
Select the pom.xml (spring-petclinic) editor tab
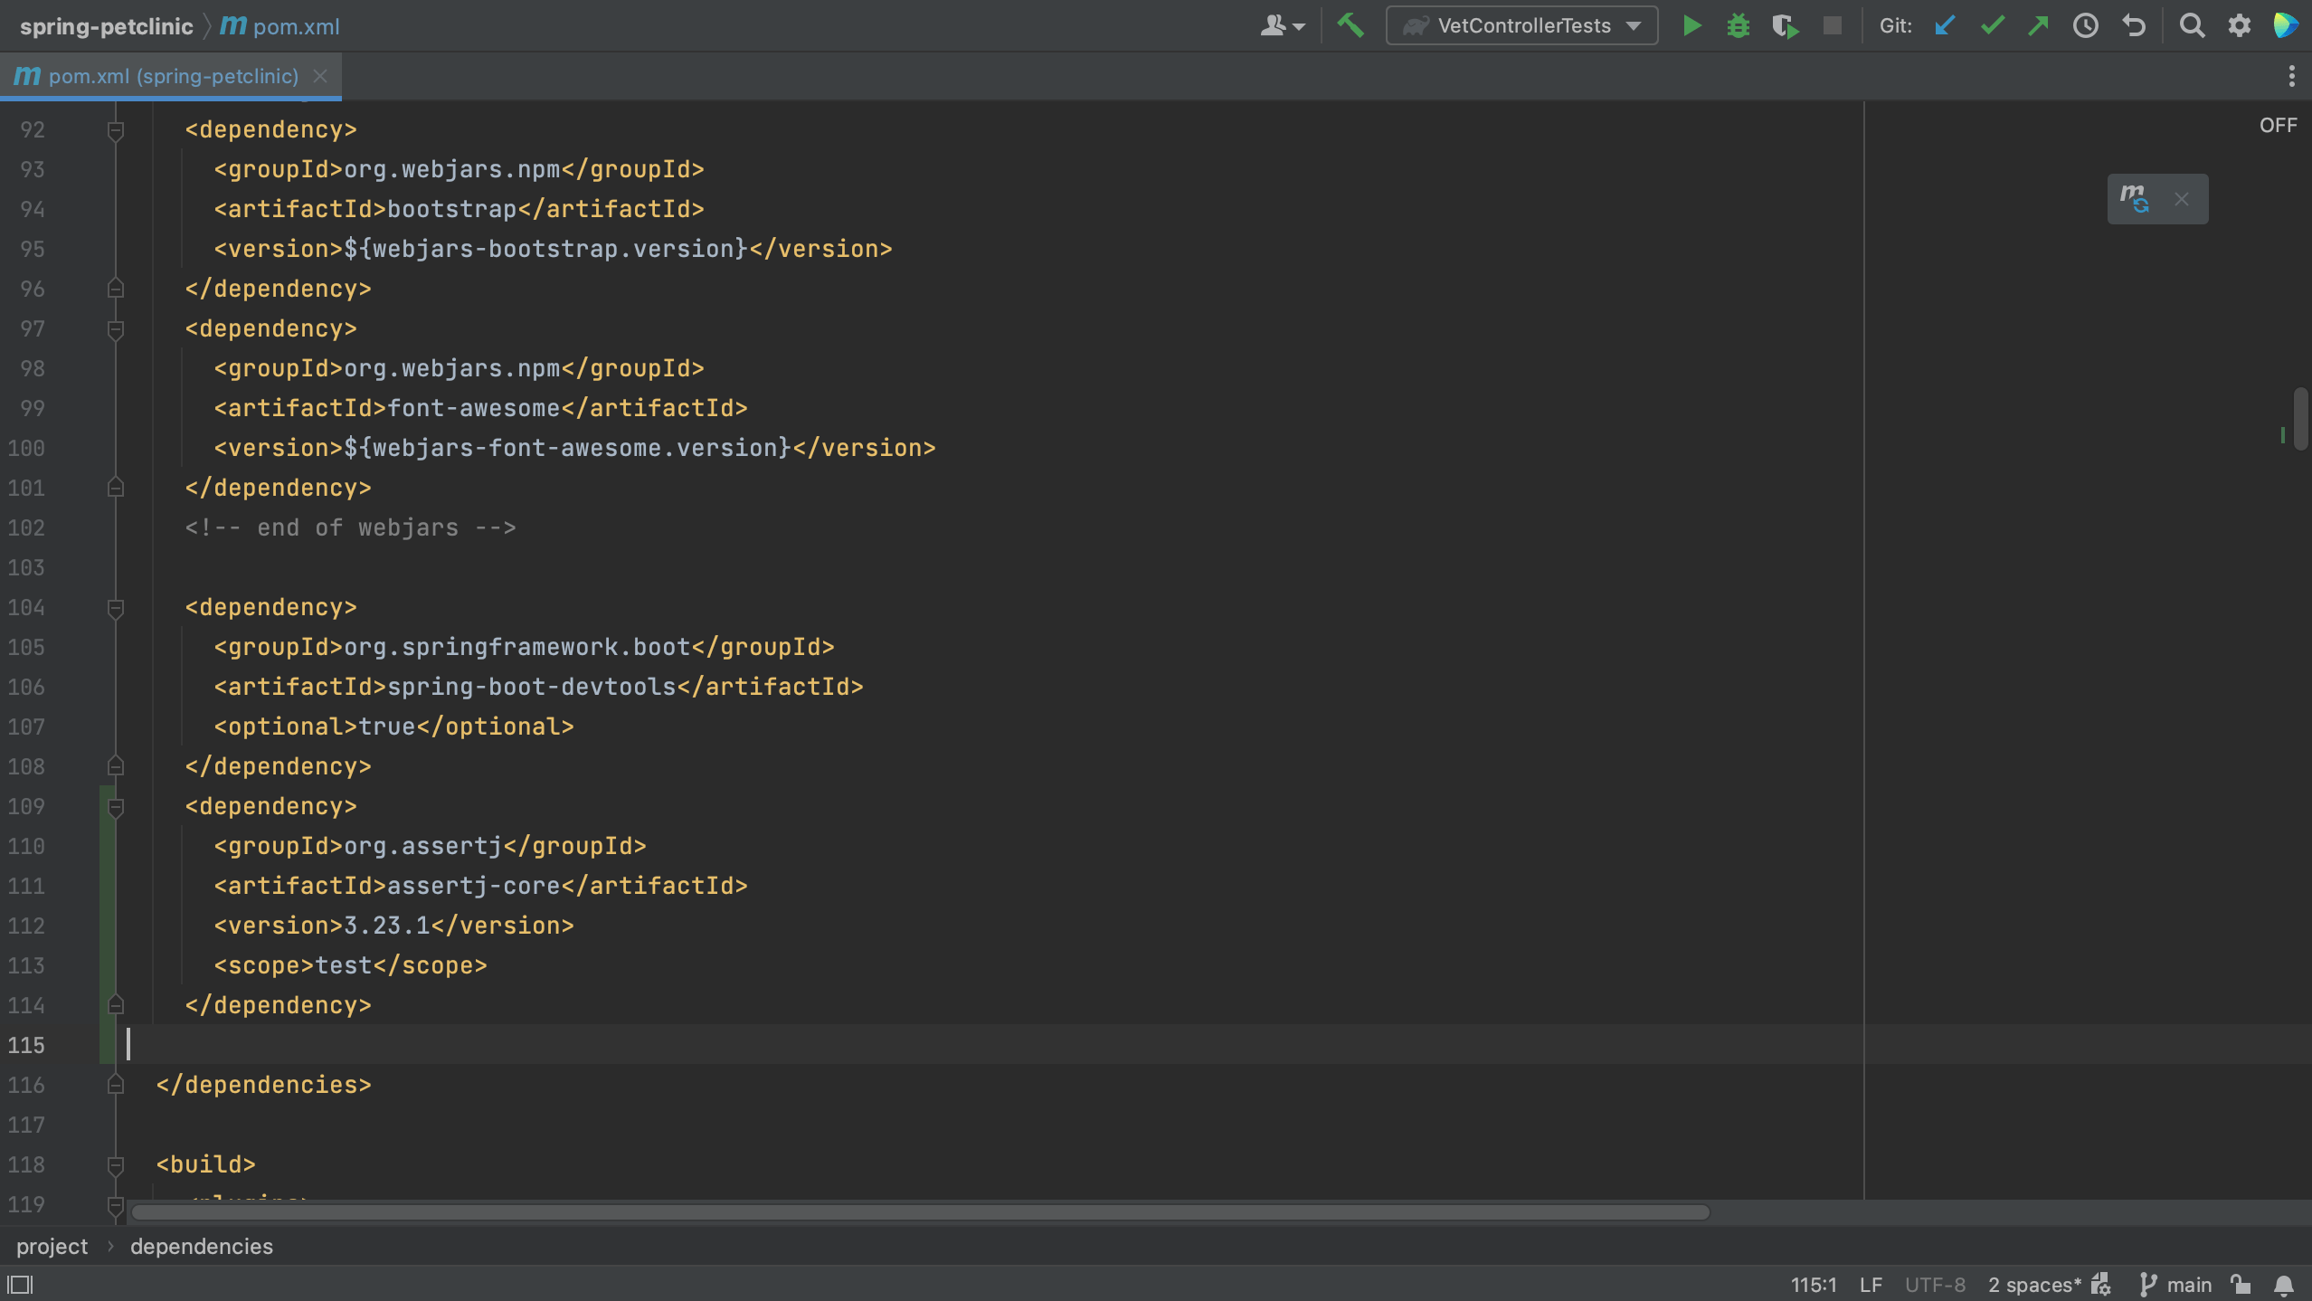click(x=163, y=76)
